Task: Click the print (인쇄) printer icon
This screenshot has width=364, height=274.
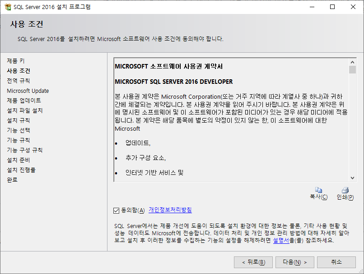Action: [x=345, y=190]
